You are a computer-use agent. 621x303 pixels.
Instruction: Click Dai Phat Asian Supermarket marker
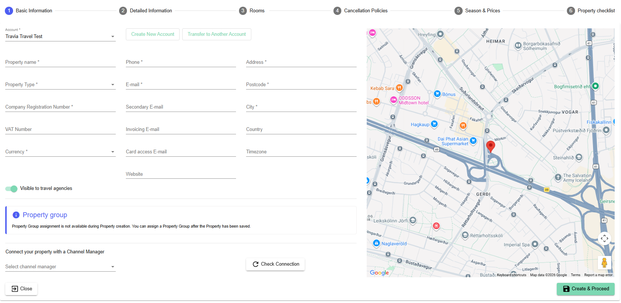click(473, 141)
